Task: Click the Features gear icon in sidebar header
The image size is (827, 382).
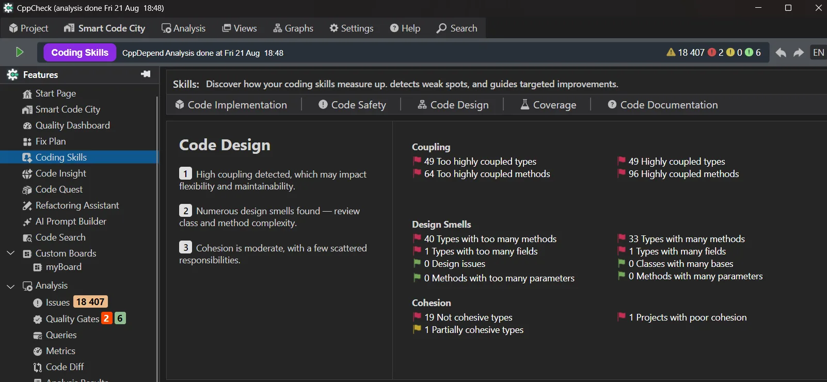Action: coord(12,75)
